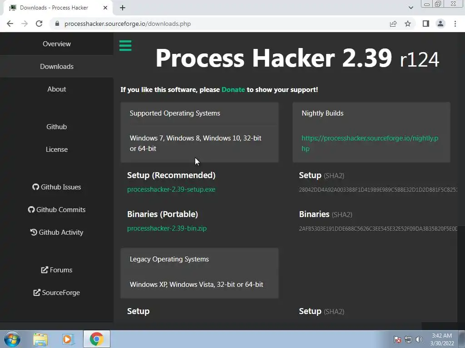Screen dimensions: 465x348
Task: Open the nightly builds URL link
Action: click(x=370, y=143)
